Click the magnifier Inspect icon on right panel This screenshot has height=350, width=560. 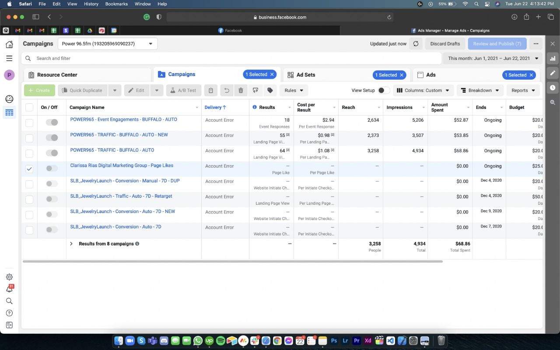coord(553,102)
